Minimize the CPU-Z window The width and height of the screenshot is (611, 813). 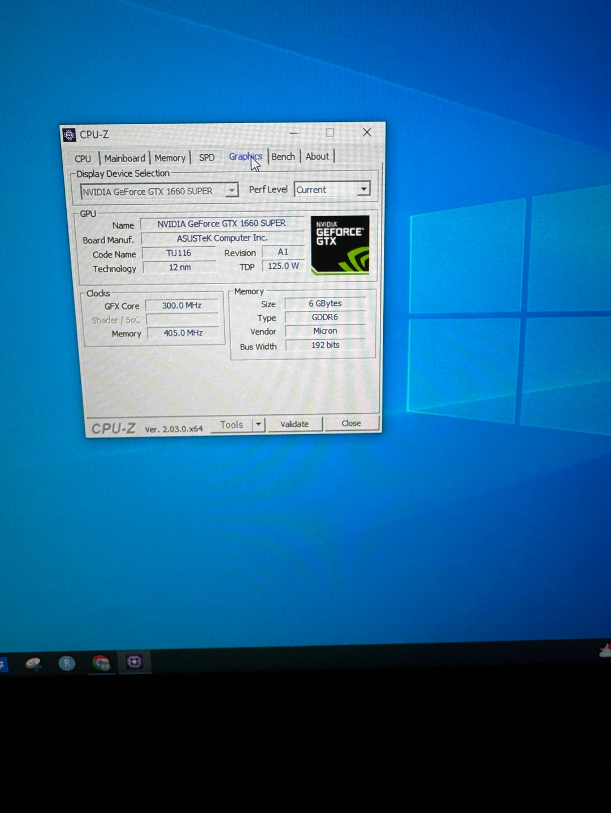(x=293, y=133)
